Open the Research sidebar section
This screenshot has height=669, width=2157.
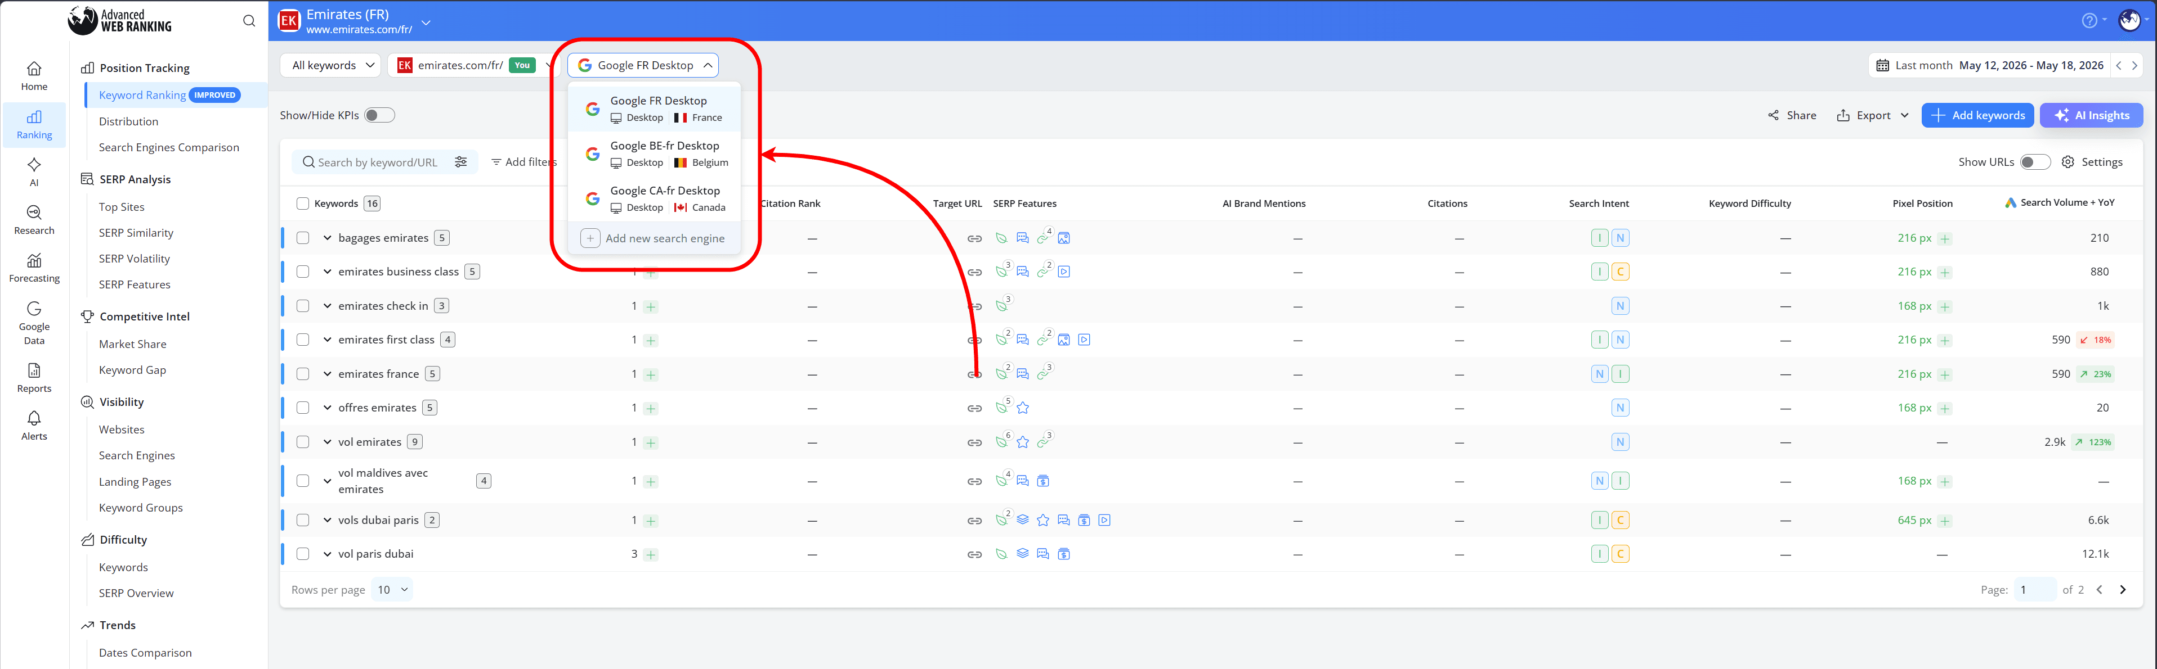[34, 220]
